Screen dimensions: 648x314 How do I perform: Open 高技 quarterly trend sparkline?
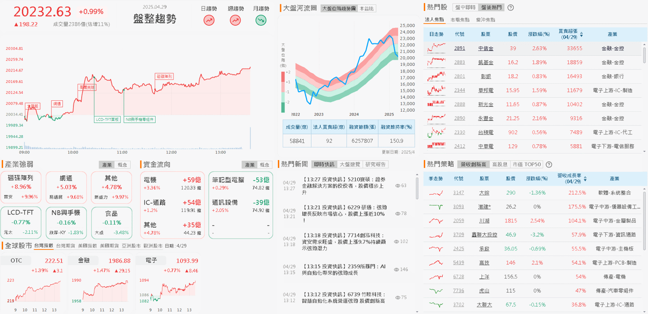437,263
